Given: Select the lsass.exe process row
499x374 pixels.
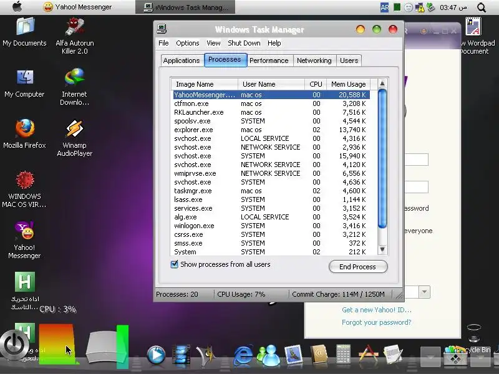Looking at the screenshot, I should click(271, 199).
